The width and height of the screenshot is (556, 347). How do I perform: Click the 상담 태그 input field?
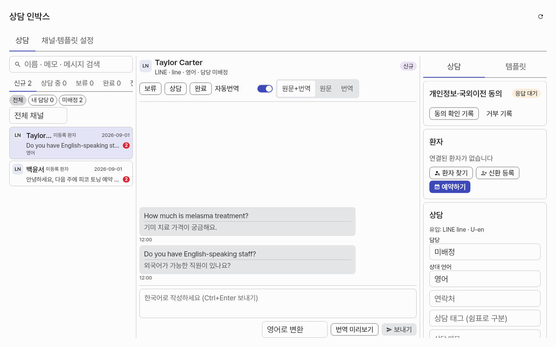click(485, 318)
